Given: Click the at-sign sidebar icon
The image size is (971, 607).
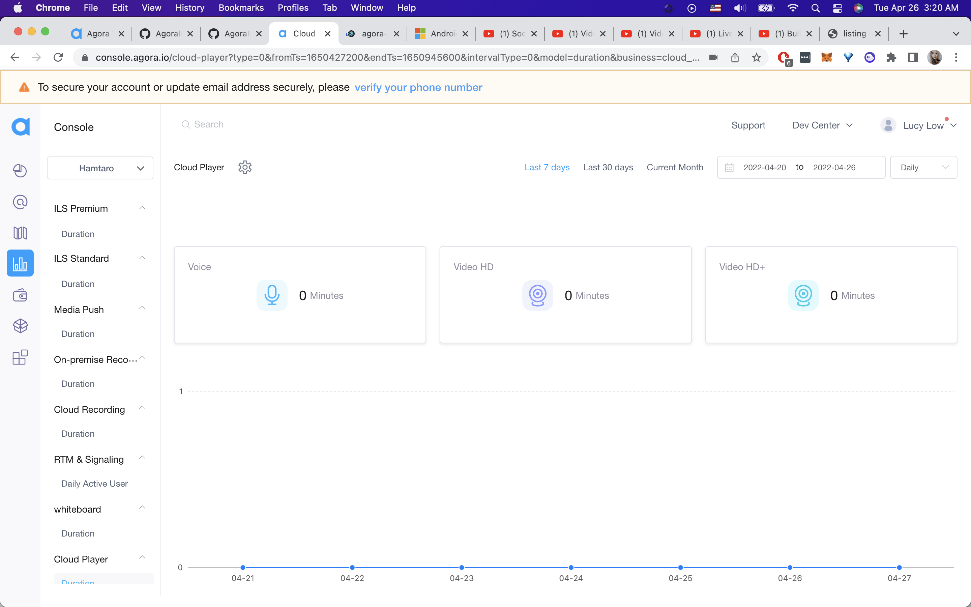Looking at the screenshot, I should tap(20, 202).
